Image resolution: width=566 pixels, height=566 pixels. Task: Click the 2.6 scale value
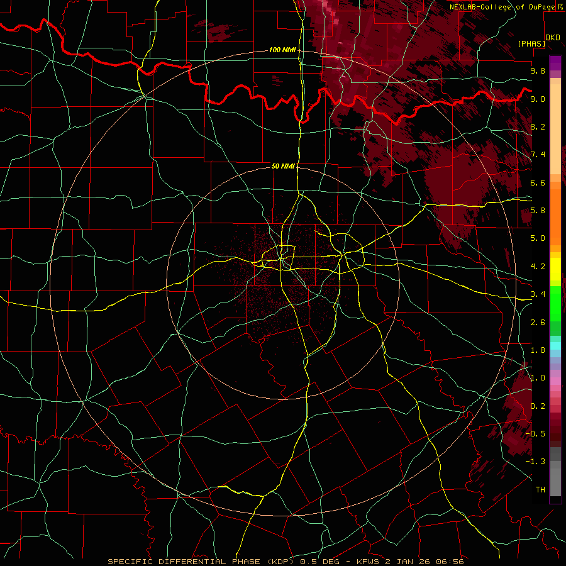click(538, 322)
